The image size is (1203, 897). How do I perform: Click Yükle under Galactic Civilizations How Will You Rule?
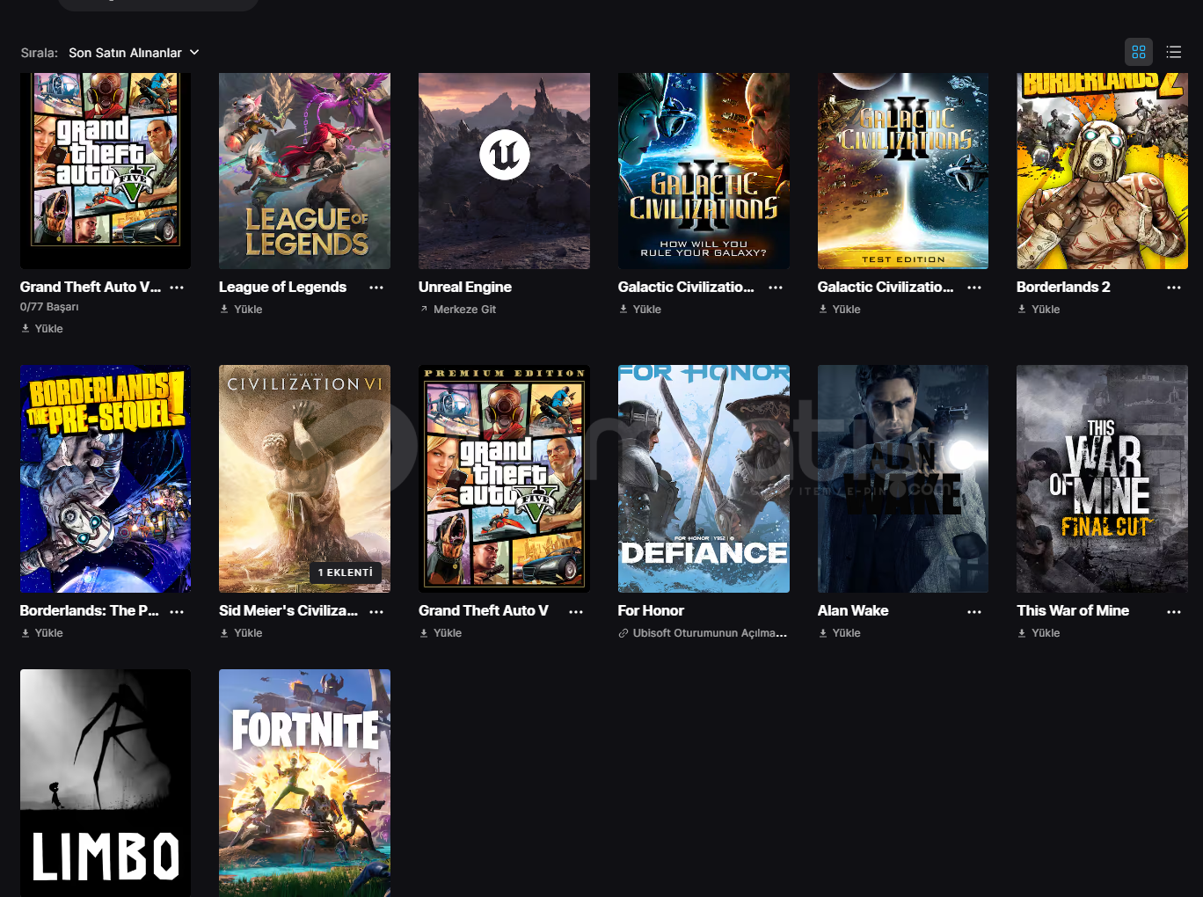point(639,309)
